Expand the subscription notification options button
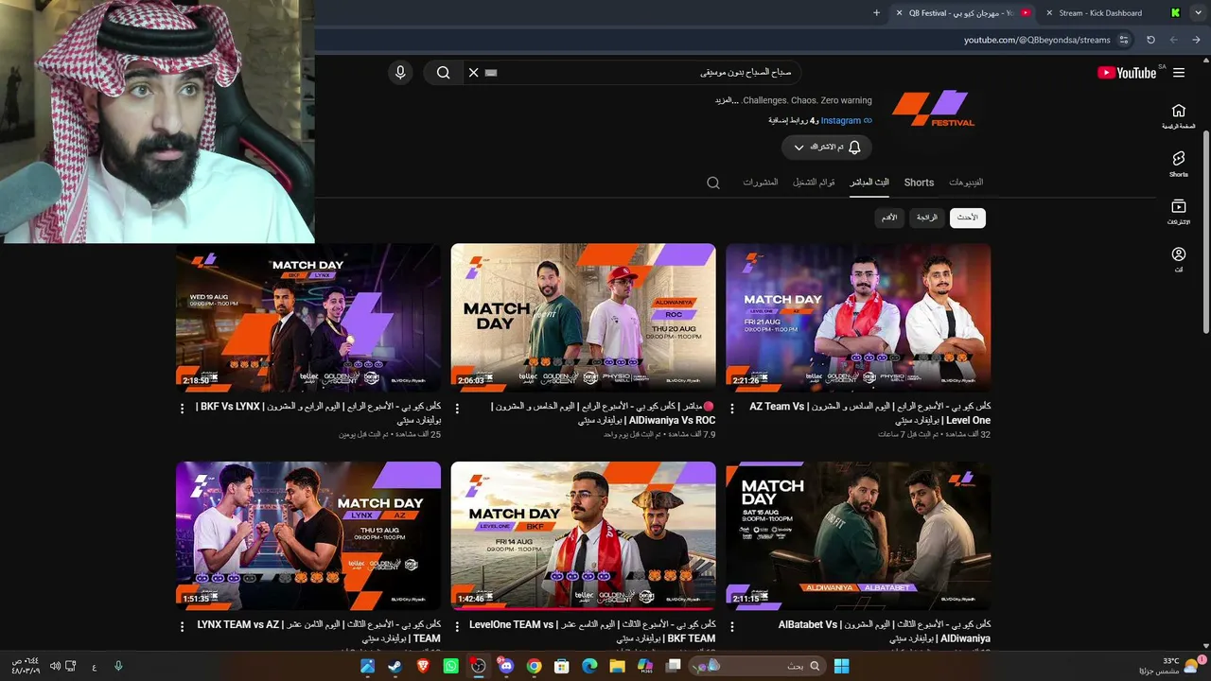The image size is (1211, 681). coord(826,148)
